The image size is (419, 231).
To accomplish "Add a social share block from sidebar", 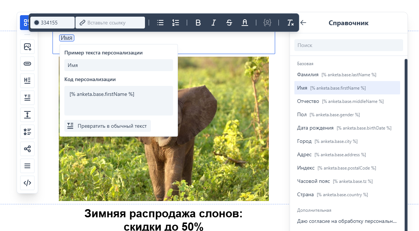I will pyautogui.click(x=27, y=149).
